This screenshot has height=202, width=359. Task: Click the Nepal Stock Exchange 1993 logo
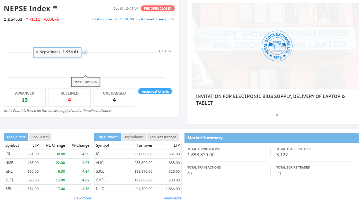pos(277,46)
